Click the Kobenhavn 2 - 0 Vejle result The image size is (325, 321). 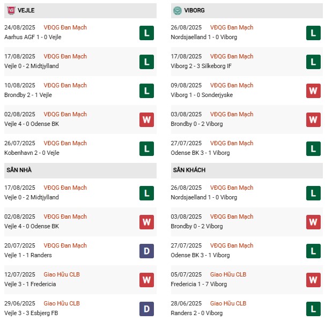point(32,153)
